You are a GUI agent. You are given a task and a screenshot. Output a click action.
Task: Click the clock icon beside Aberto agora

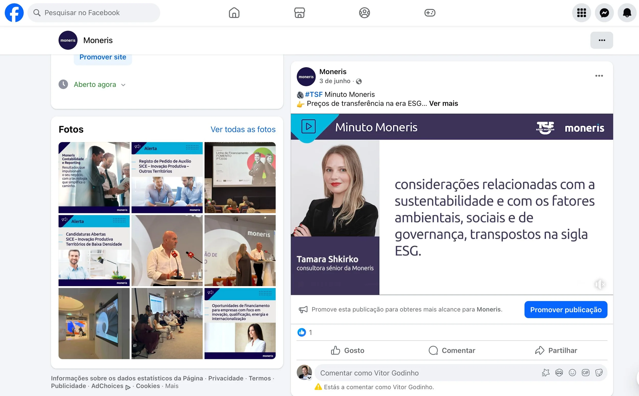coord(63,84)
